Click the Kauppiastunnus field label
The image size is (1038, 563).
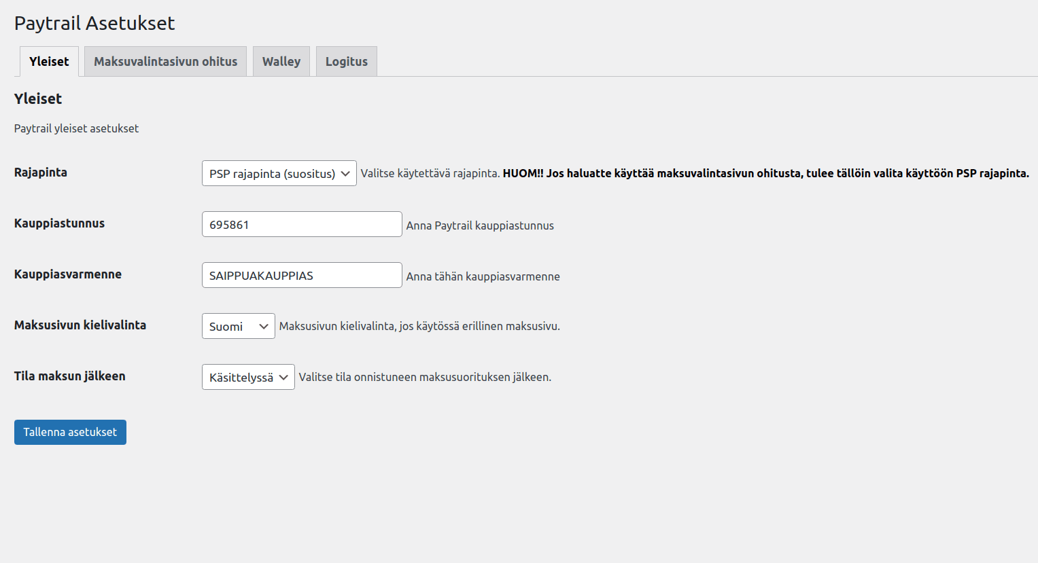[x=59, y=223]
